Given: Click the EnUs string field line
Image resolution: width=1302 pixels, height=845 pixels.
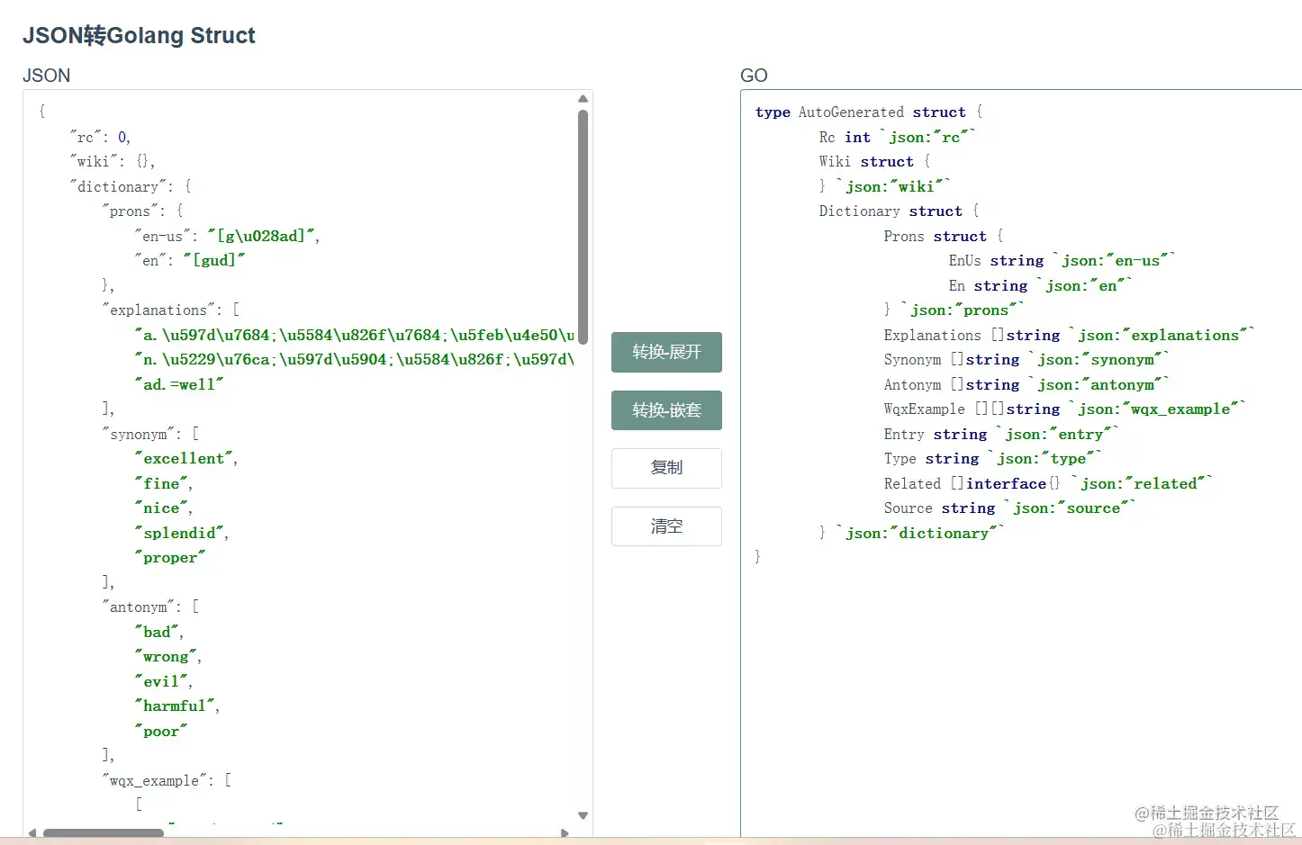Looking at the screenshot, I should click(1062, 261).
